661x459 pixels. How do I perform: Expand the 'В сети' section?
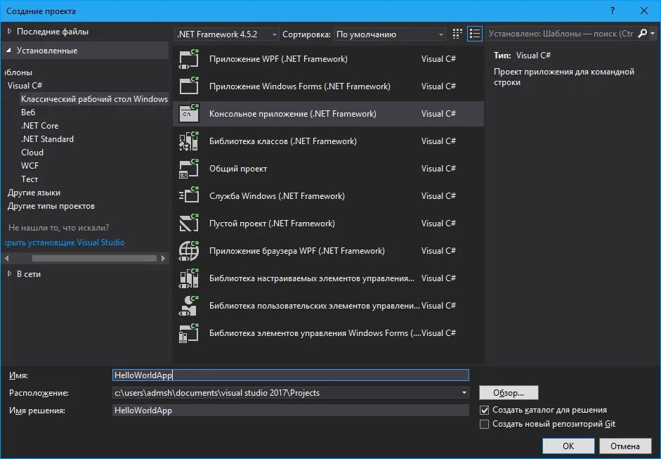point(9,274)
